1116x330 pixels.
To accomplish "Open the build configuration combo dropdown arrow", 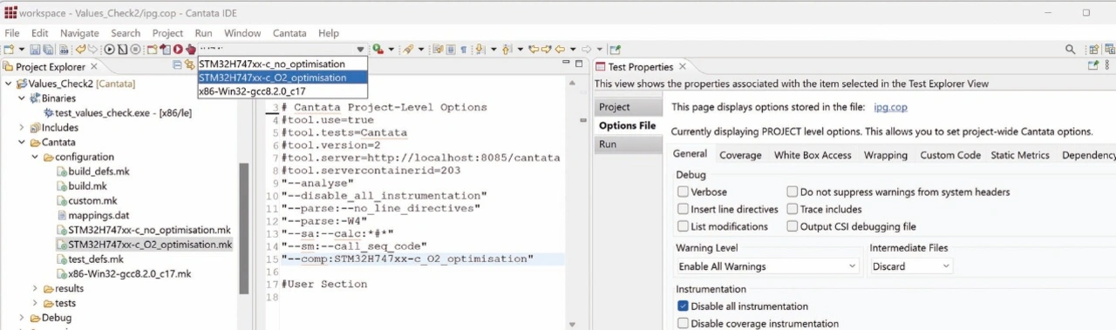I will tap(360, 50).
